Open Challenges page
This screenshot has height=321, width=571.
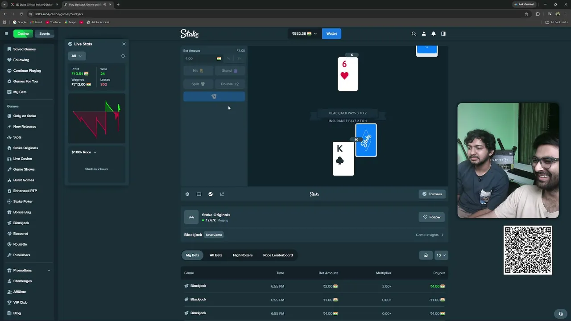coord(28,281)
